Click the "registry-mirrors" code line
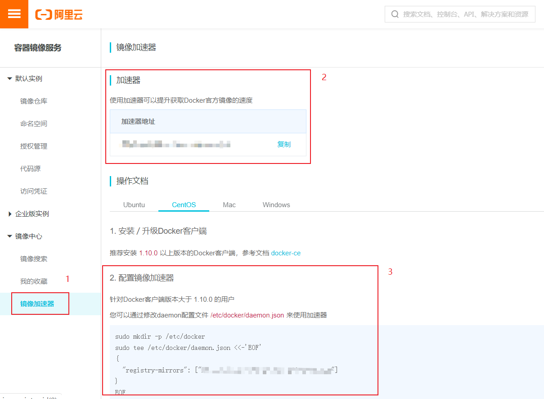 pos(230,370)
